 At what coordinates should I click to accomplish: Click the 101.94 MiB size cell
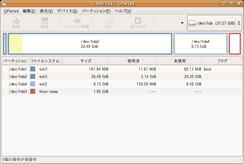pyautogui.click(x=99, y=69)
